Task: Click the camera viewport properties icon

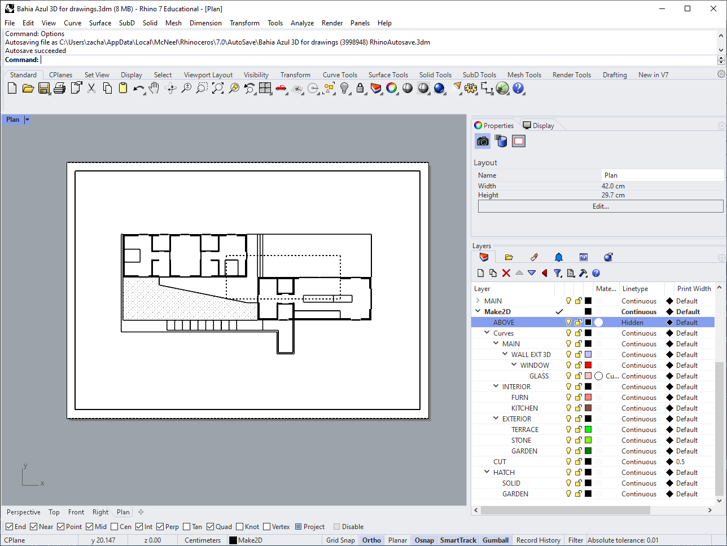Action: [x=483, y=141]
